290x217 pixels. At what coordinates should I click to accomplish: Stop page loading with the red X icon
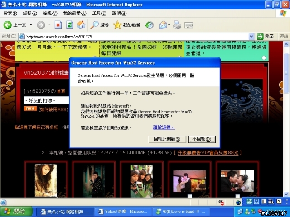(58, 25)
